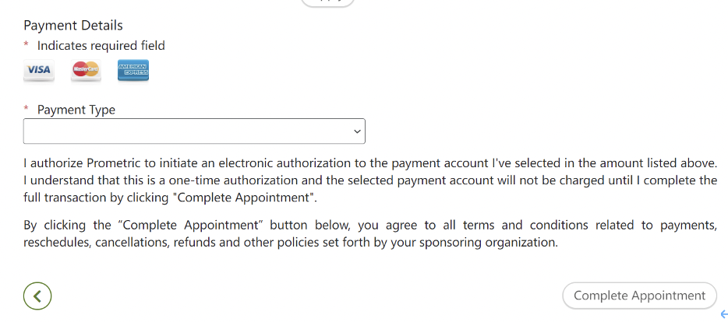Viewport: 728px width, 322px height.
Task: Click the Visa card logo
Action: click(x=39, y=70)
